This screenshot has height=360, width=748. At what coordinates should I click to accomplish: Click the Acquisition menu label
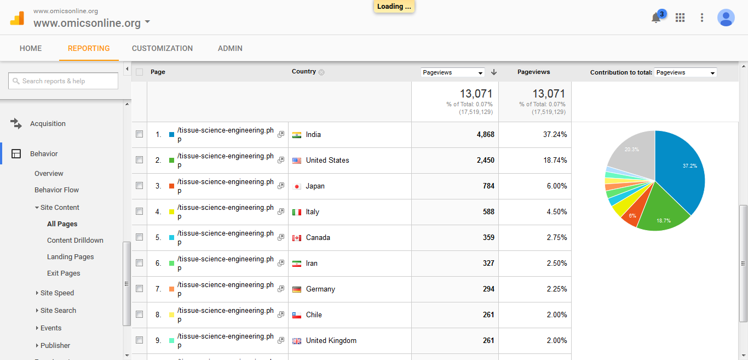click(x=48, y=124)
